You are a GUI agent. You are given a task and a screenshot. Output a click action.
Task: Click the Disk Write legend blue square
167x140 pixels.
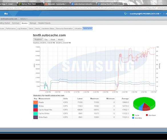pos(133,118)
